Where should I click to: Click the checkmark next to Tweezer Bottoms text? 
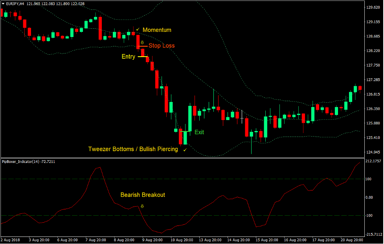(185, 150)
